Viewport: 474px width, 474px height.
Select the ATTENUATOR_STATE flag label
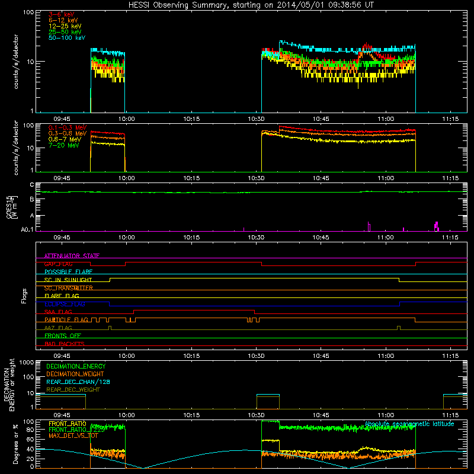(72, 256)
